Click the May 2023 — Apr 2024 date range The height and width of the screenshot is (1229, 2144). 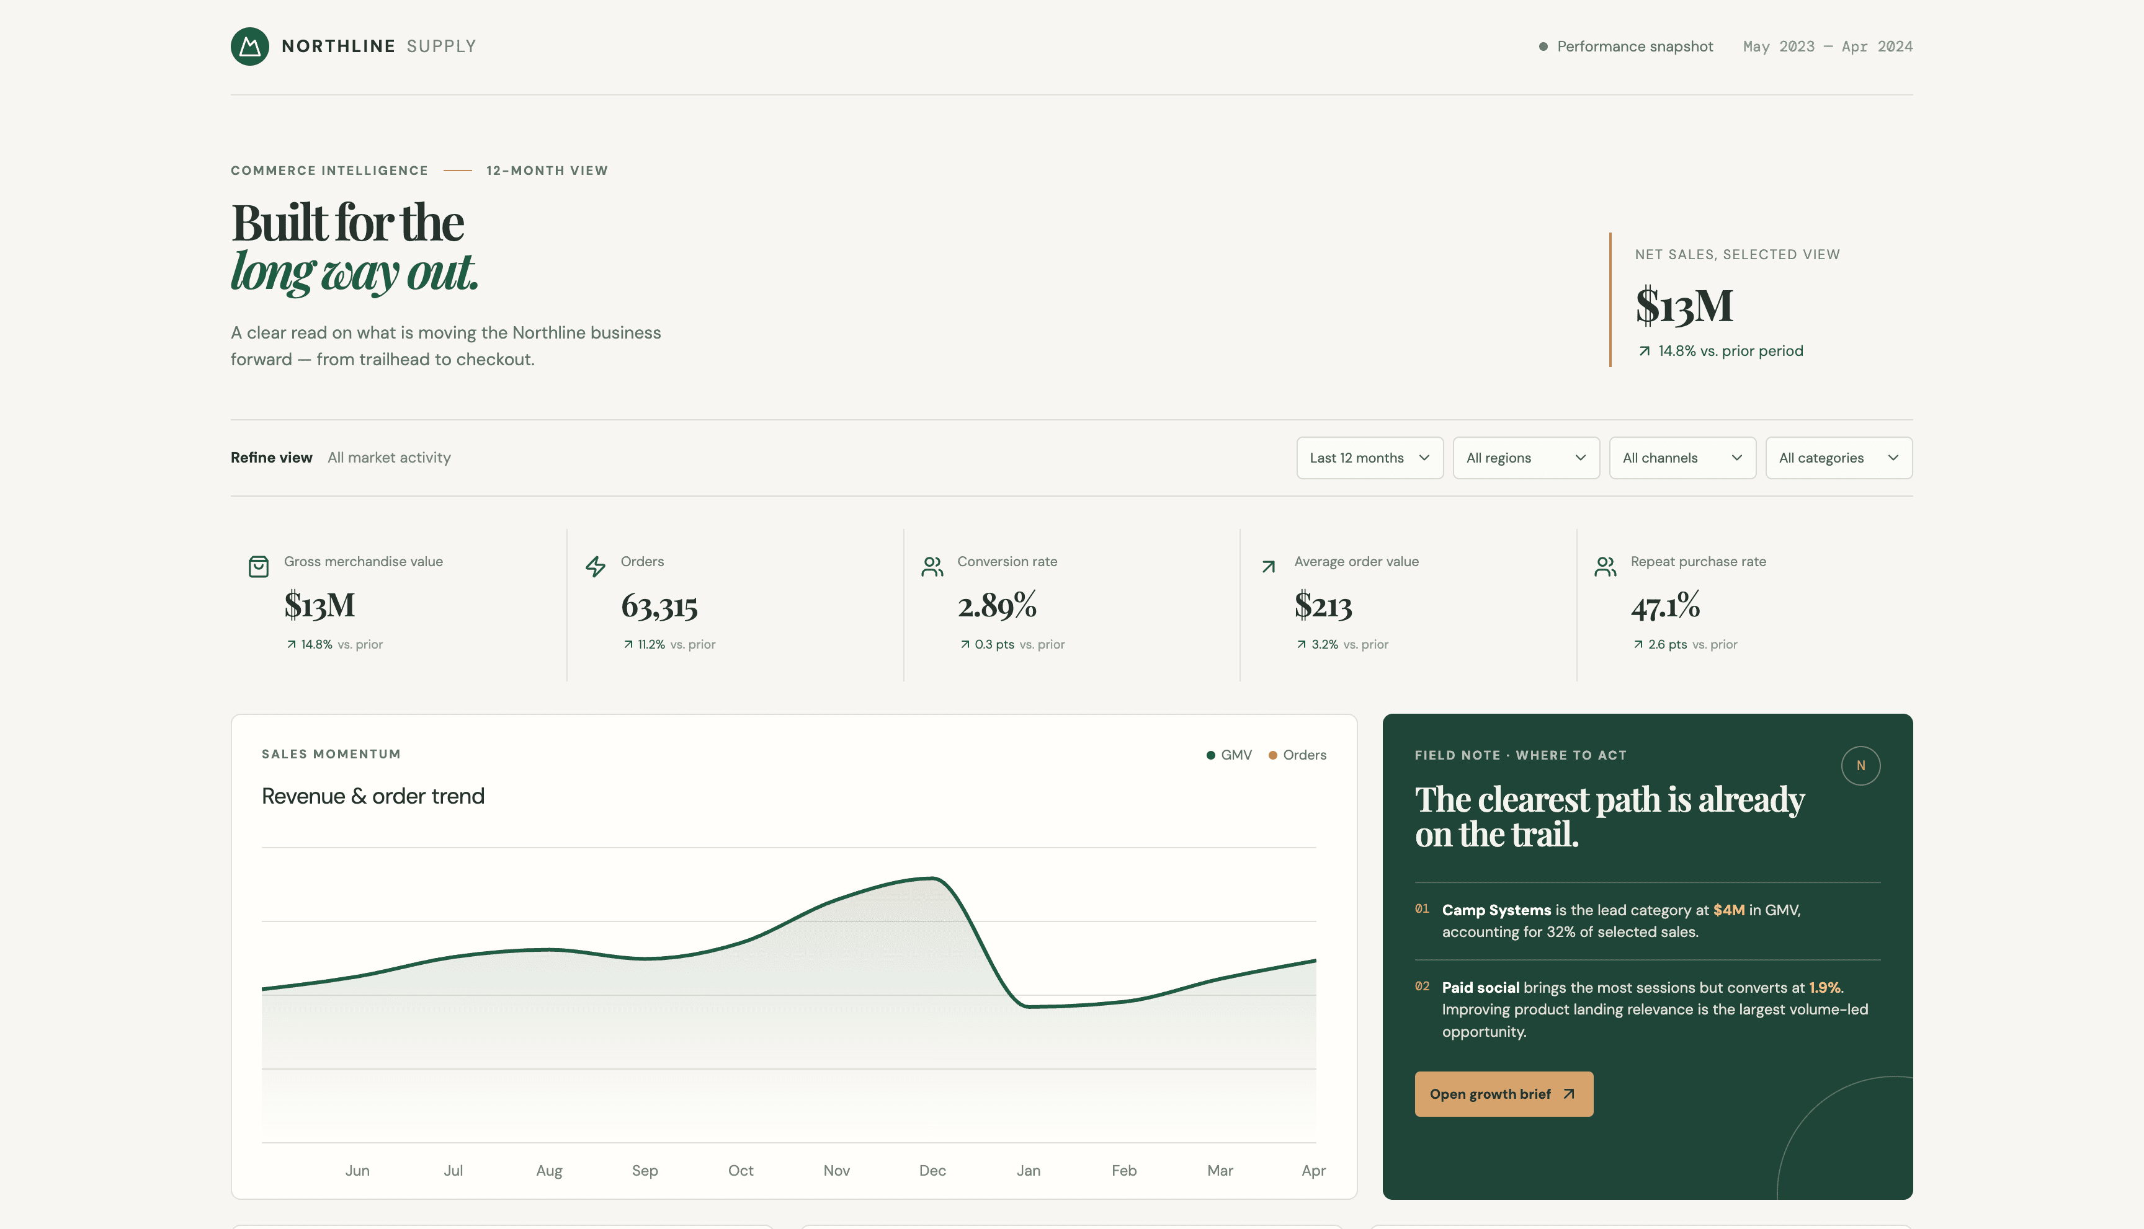[1828, 47]
